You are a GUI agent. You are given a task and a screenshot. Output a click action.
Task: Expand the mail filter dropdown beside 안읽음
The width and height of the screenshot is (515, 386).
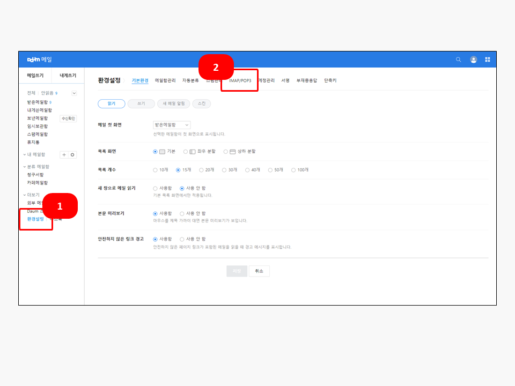[x=74, y=93]
